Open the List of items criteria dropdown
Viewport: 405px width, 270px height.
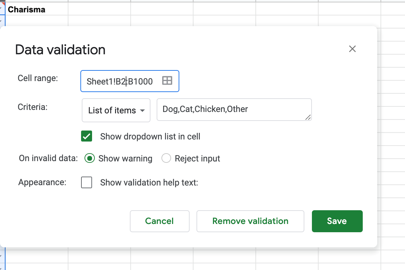pos(116,110)
